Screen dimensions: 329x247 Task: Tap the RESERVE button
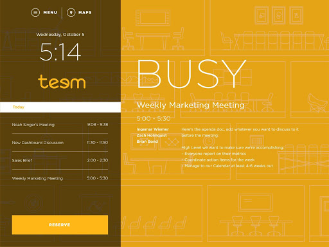pyautogui.click(x=60, y=224)
